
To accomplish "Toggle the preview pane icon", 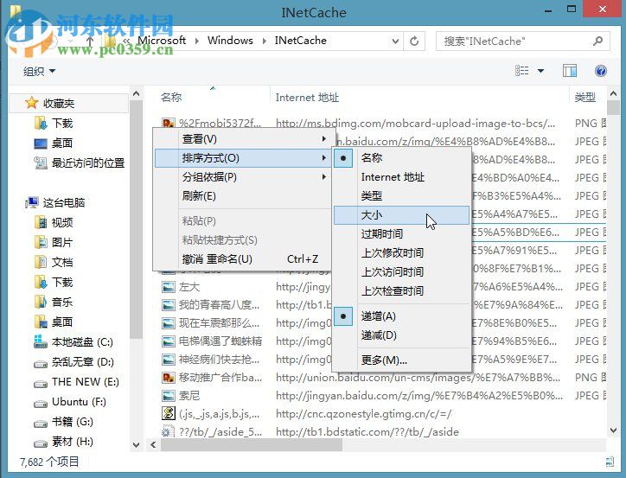I will [x=570, y=71].
